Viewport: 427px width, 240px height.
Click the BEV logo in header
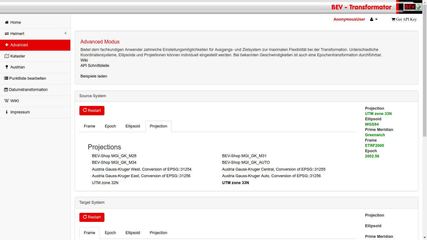click(x=413, y=7)
